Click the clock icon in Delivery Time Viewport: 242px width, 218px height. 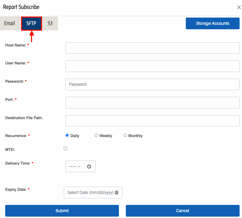click(89, 166)
